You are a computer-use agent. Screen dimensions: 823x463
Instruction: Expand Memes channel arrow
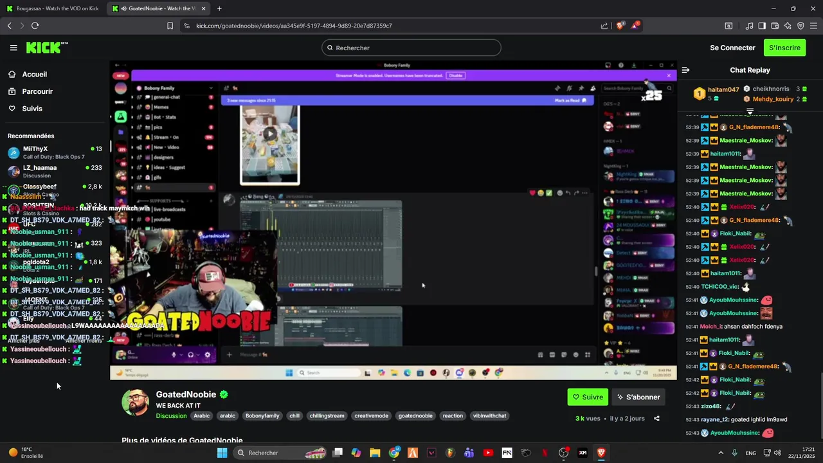tap(132, 107)
